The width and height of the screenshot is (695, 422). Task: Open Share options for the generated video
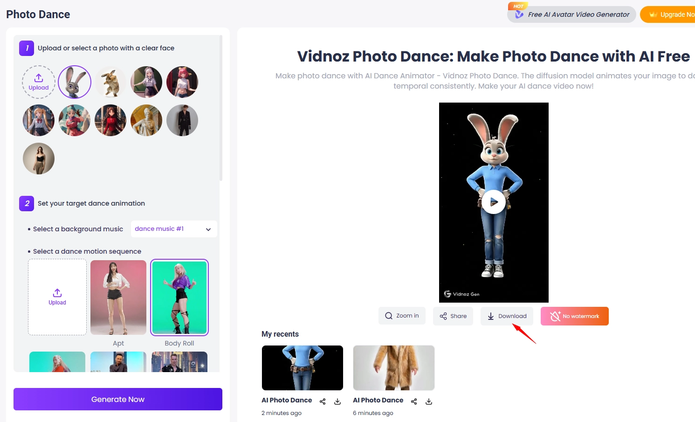[x=453, y=316]
